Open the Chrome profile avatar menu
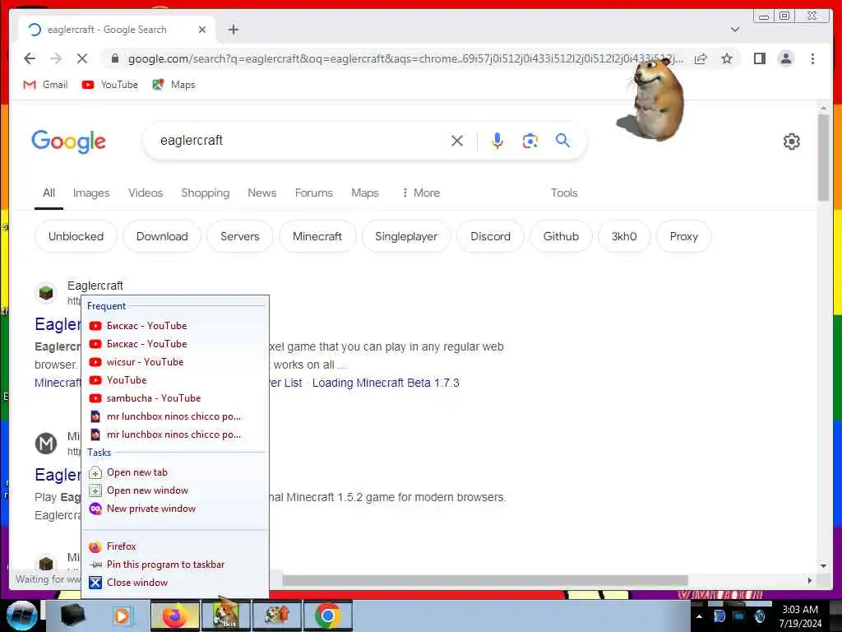 point(785,58)
